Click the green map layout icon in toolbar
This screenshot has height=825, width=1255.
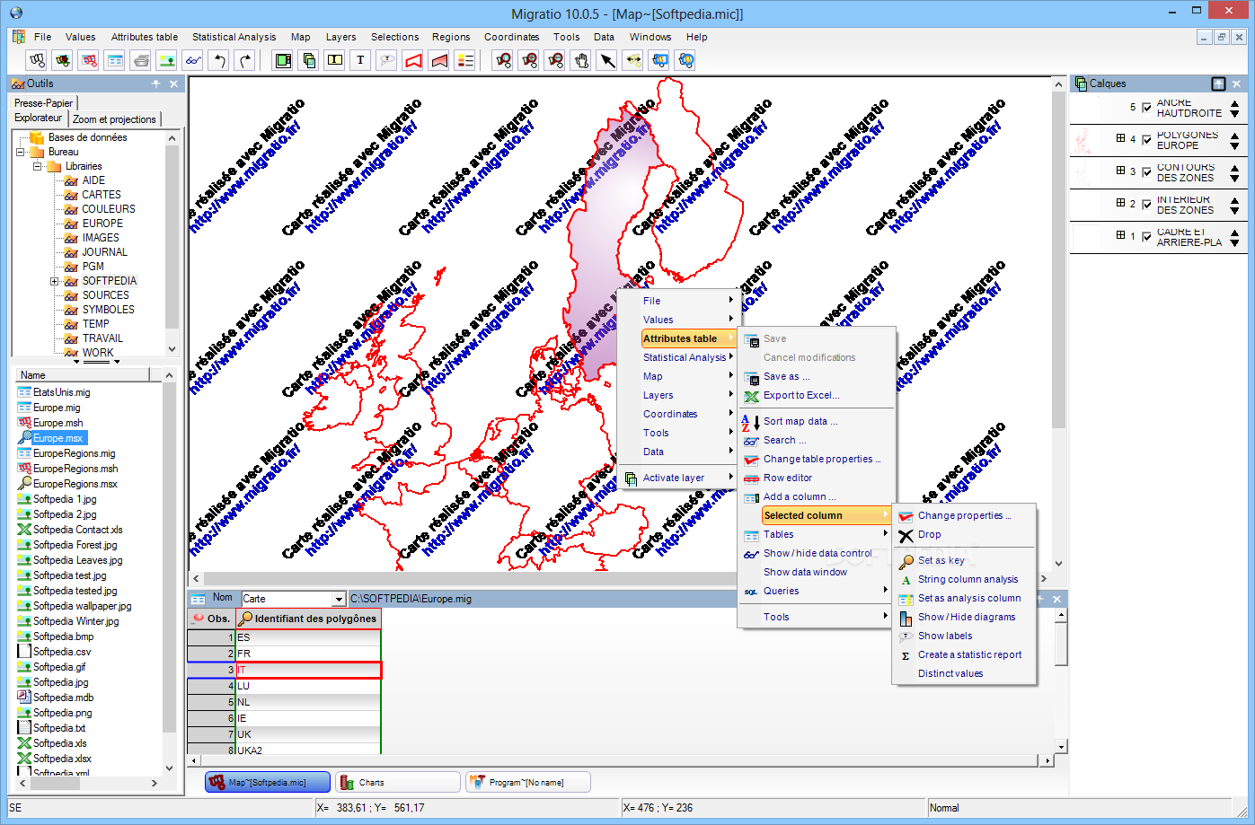click(283, 60)
